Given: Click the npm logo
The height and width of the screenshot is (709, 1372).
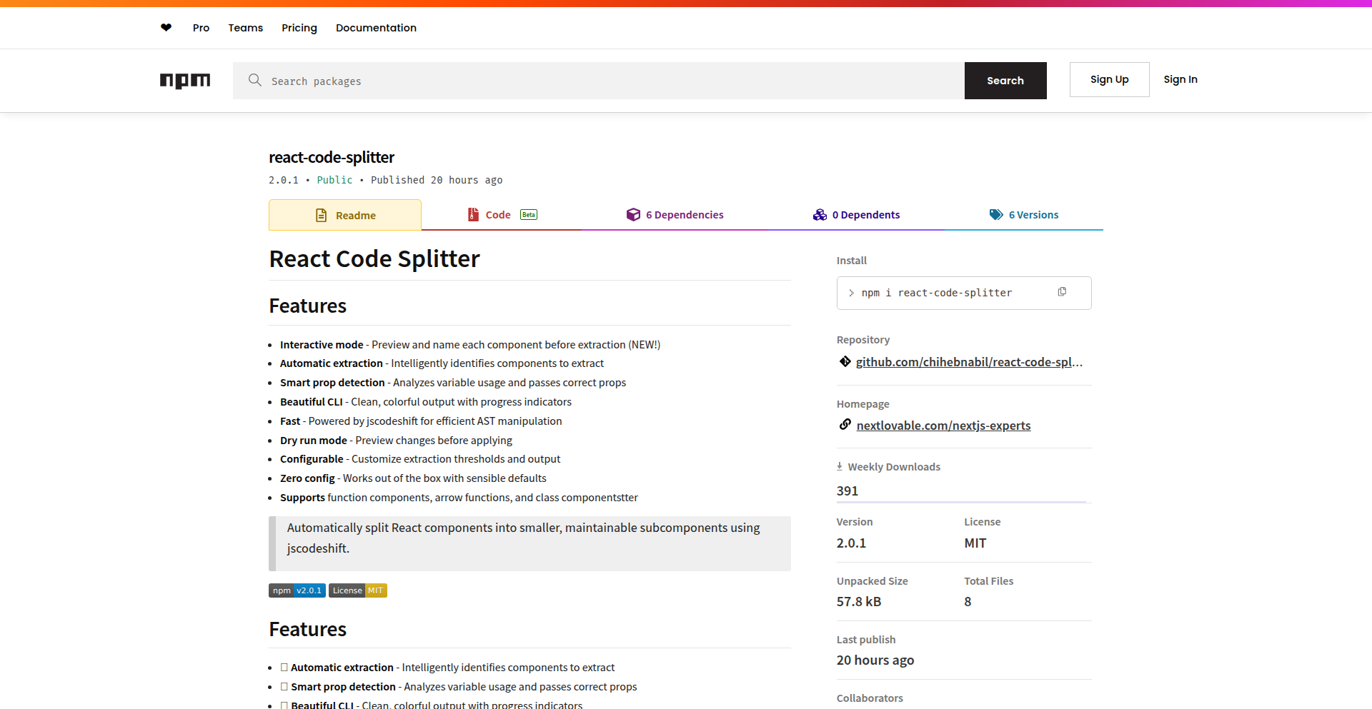Looking at the screenshot, I should (185, 81).
